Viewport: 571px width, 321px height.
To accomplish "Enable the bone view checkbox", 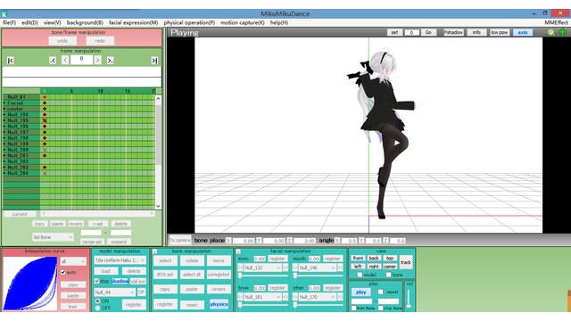I will click(388, 275).
